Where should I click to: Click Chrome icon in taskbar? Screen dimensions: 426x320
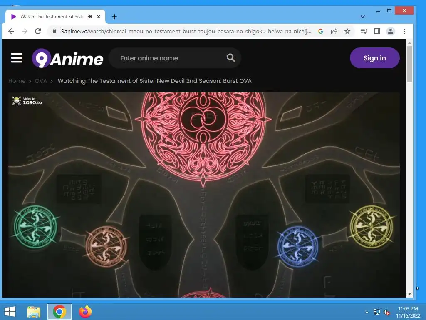[x=59, y=312]
